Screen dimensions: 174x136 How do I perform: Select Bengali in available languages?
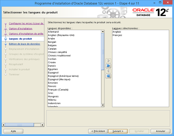click(74, 42)
